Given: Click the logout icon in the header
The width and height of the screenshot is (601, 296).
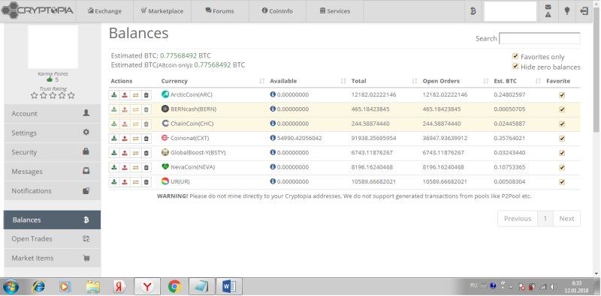Looking at the screenshot, I should pyautogui.click(x=584, y=11).
